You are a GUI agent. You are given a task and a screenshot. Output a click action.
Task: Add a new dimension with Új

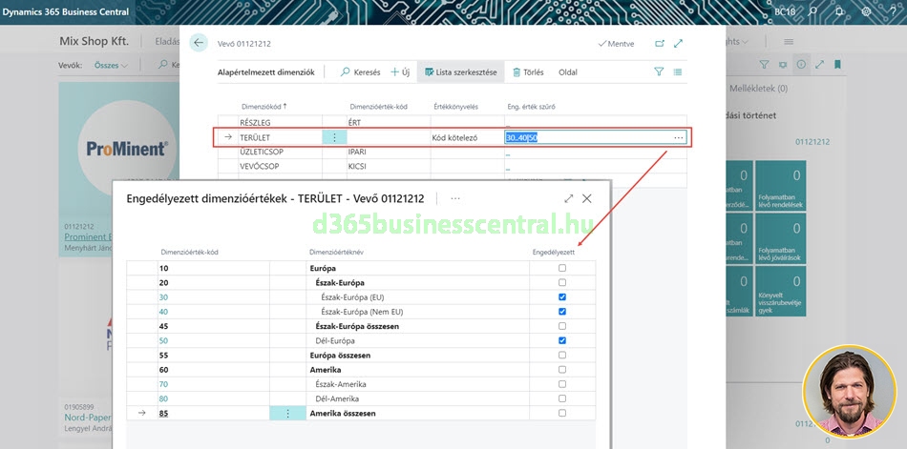click(400, 72)
